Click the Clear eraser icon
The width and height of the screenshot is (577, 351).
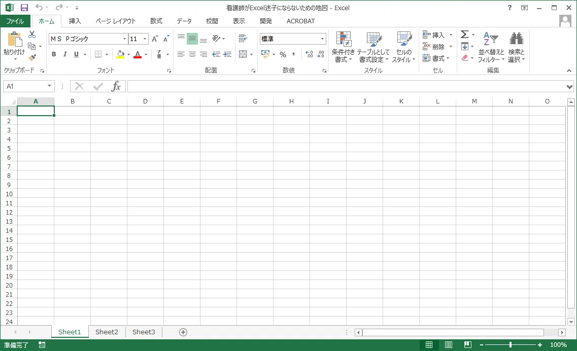[x=465, y=58]
